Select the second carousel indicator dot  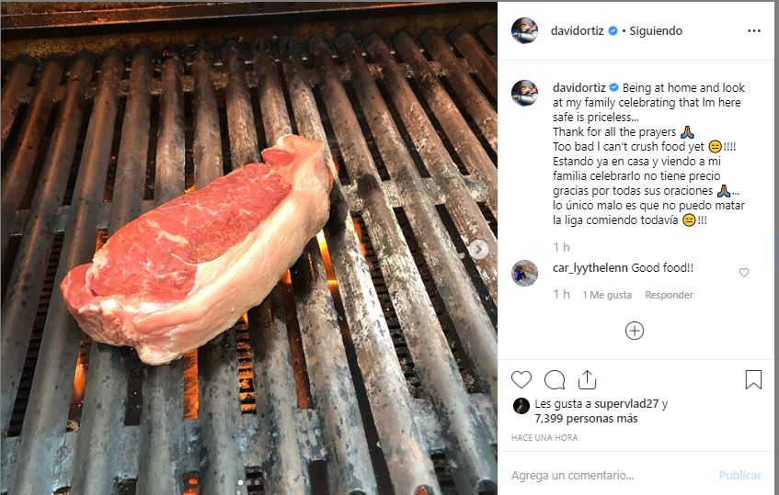(x=248, y=482)
